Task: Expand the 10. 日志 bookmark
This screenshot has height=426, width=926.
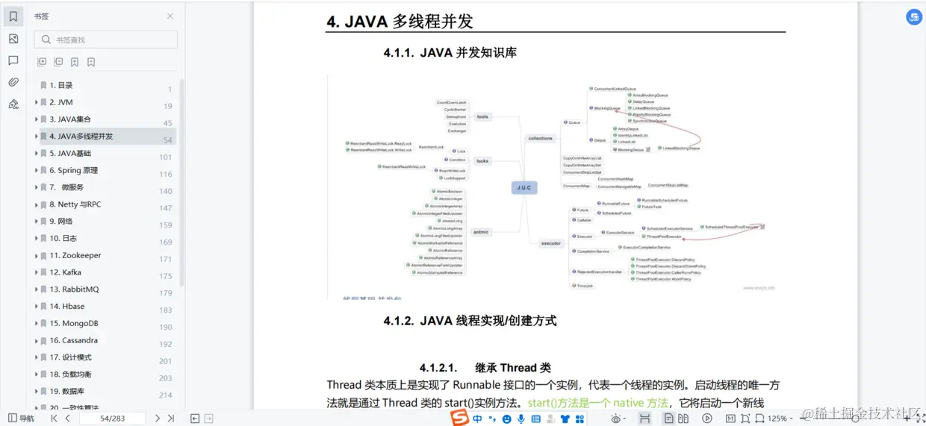Action: tap(36, 239)
